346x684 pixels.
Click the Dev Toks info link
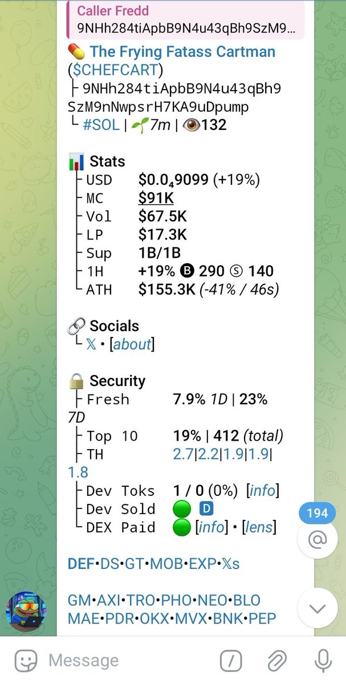[x=263, y=491]
